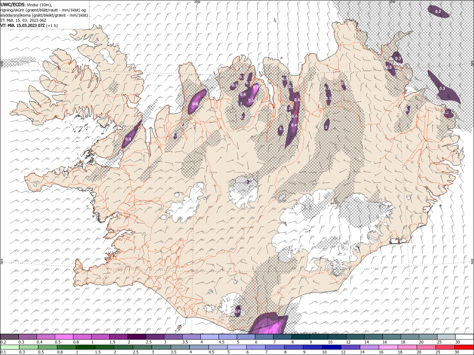Select the lavender swatch between 4 and 4.5 in upper legend row
The image size is (474, 355).
pyautogui.click(x=210, y=337)
